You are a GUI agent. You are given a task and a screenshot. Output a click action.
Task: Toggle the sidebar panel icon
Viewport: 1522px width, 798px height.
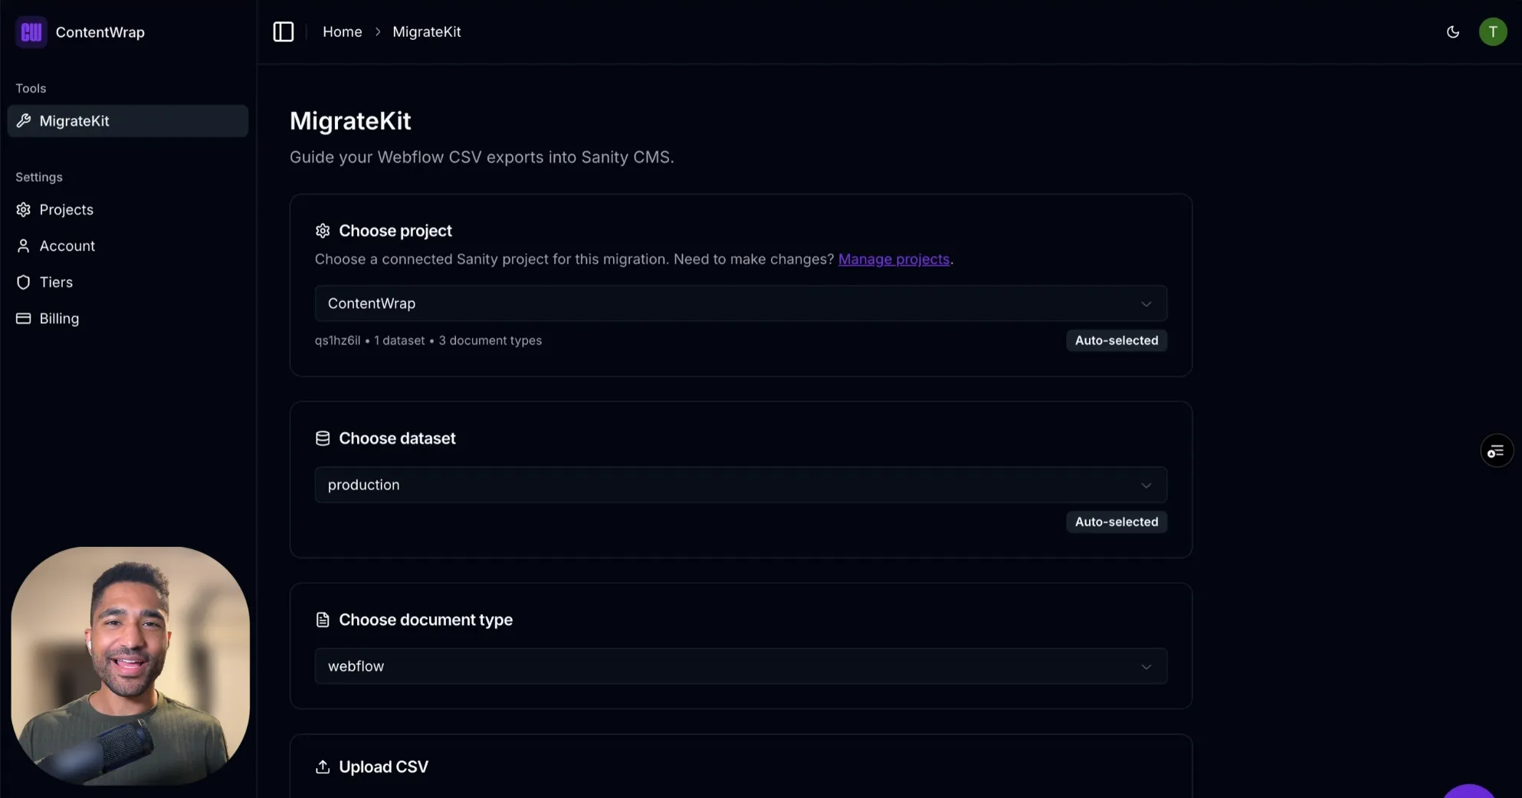point(284,32)
